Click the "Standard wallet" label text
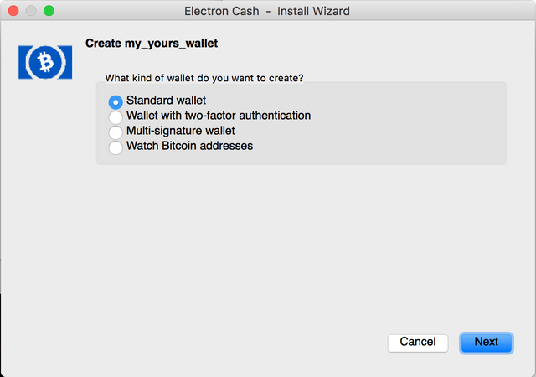 point(166,101)
